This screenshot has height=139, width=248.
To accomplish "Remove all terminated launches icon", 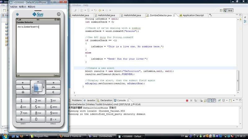I will (196, 100).
